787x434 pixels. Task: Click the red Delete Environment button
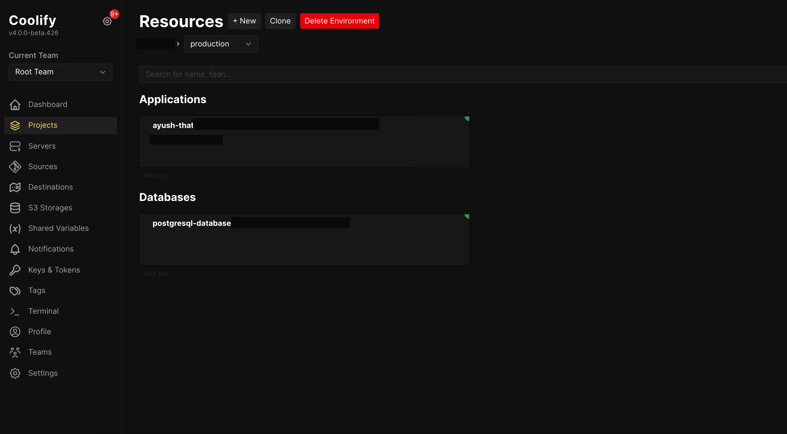click(x=339, y=21)
